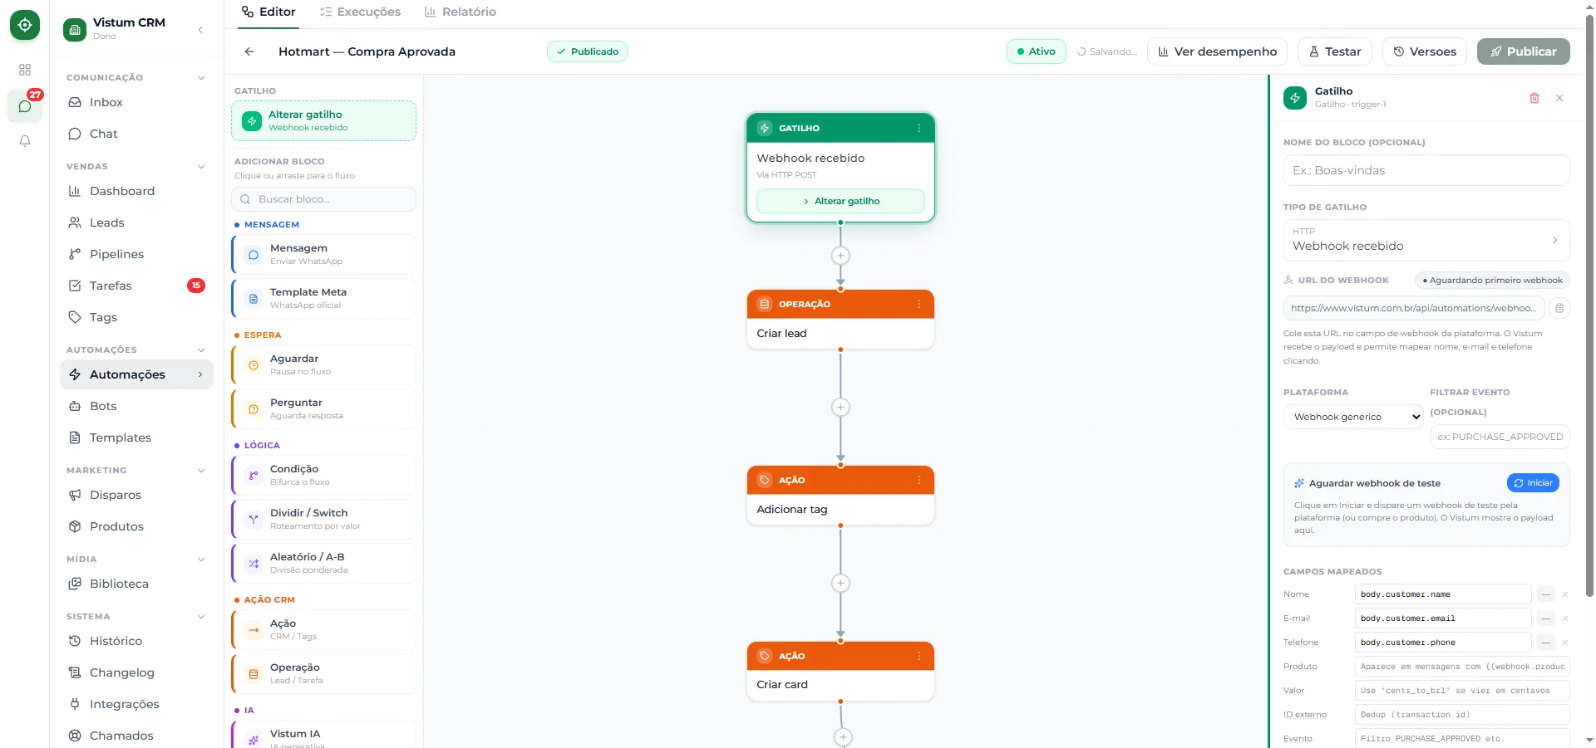The height and width of the screenshot is (748, 1596).
Task: Click the dash button beside the Telefone field
Action: (x=1546, y=643)
